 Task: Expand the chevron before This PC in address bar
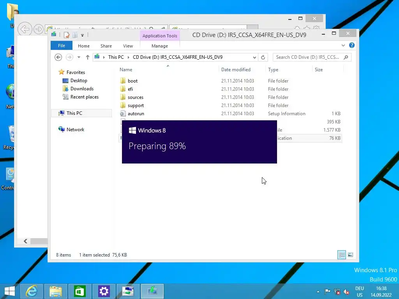[x=104, y=57]
